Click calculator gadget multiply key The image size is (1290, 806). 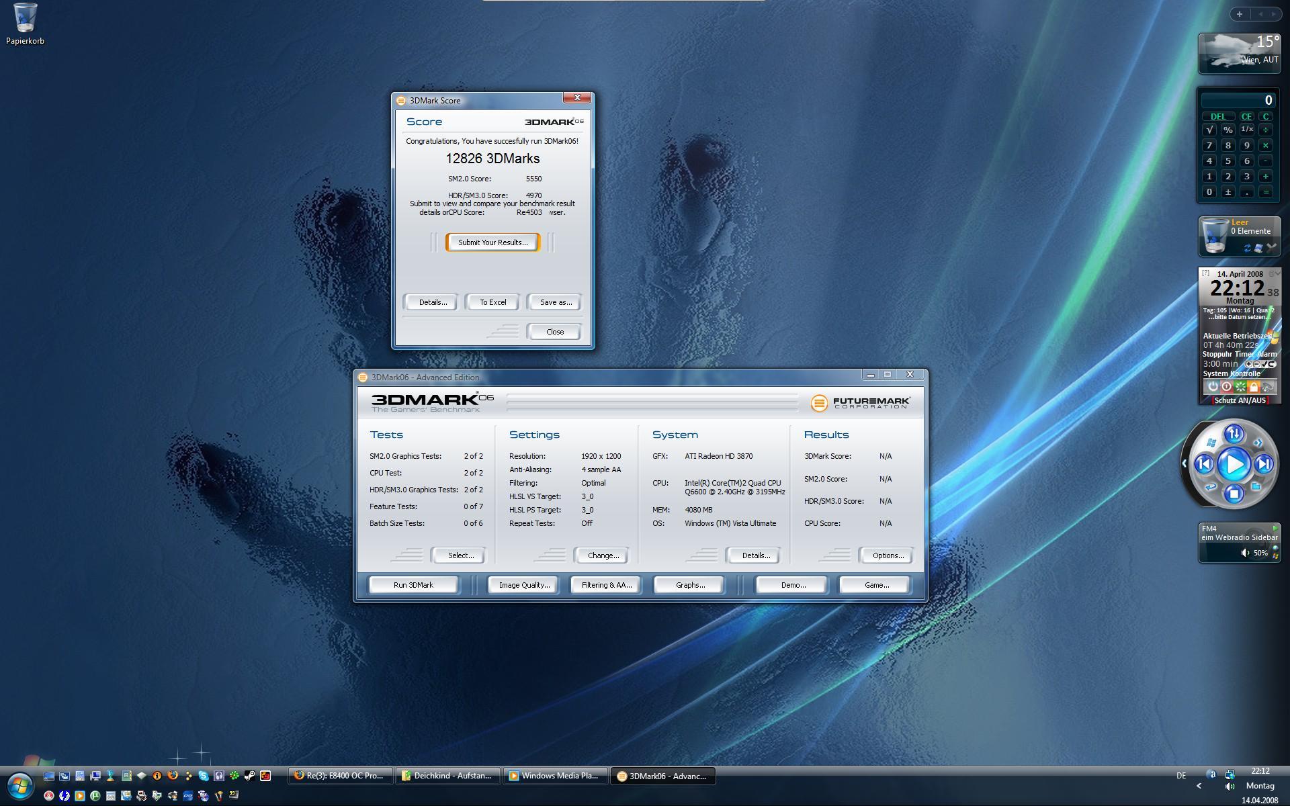point(1266,145)
